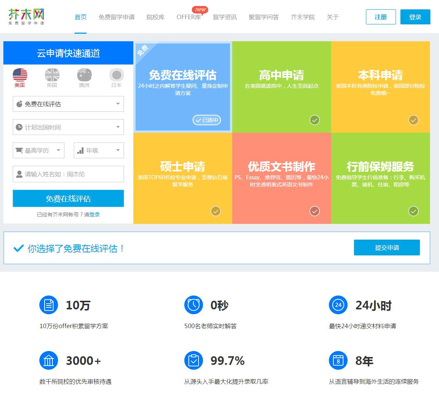The width and height of the screenshot is (439, 405).
Task: Click the clipboard icon beside 99.7%
Action: tap(193, 360)
